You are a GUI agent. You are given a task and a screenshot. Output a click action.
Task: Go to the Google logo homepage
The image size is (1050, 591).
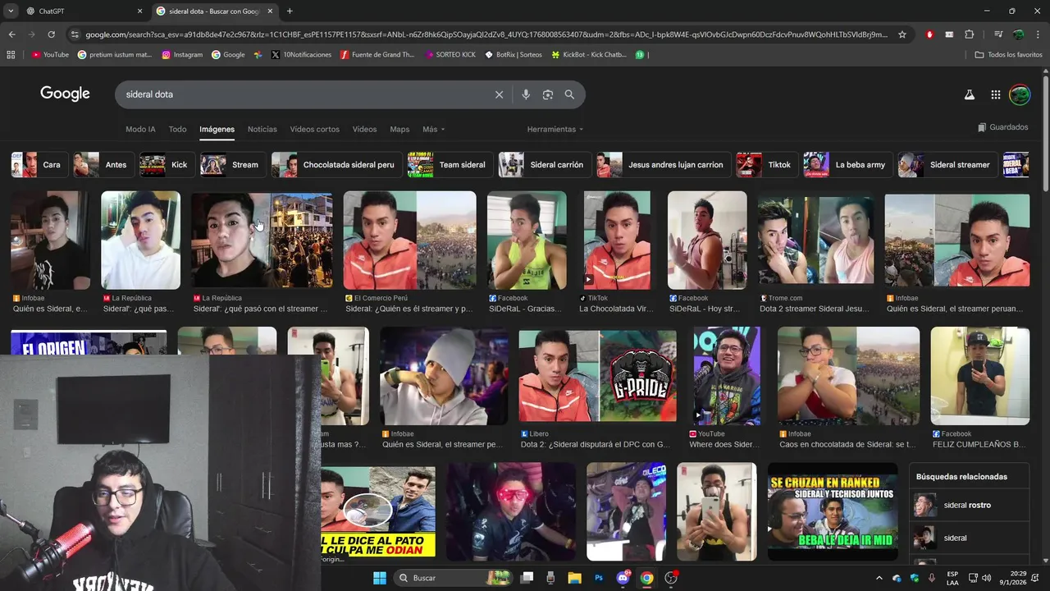(65, 94)
